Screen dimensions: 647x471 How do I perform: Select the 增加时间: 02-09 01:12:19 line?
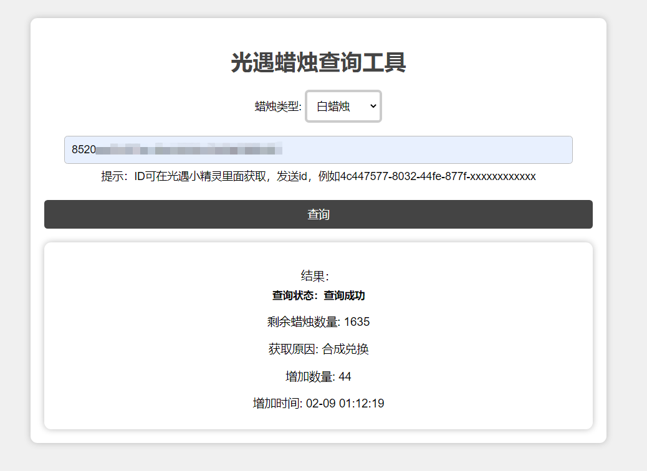318,403
